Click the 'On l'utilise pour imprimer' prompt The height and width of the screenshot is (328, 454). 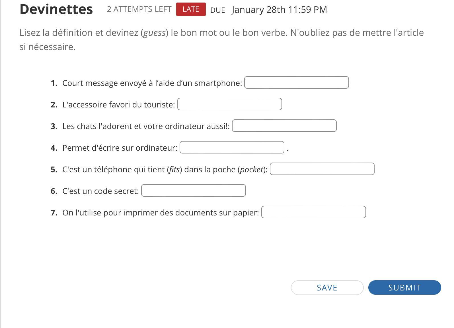click(x=161, y=213)
